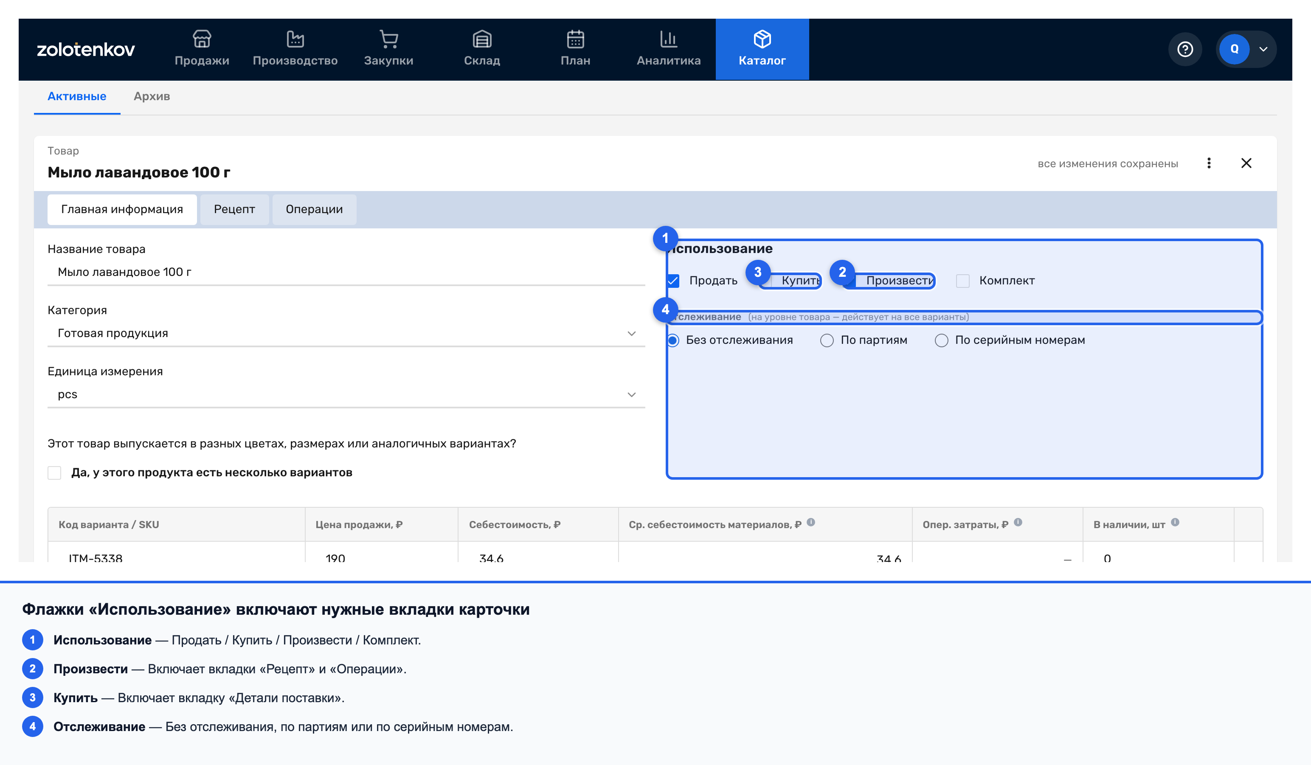Check the multiple variants option
Viewport: 1311px width, 765px height.
[54, 473]
